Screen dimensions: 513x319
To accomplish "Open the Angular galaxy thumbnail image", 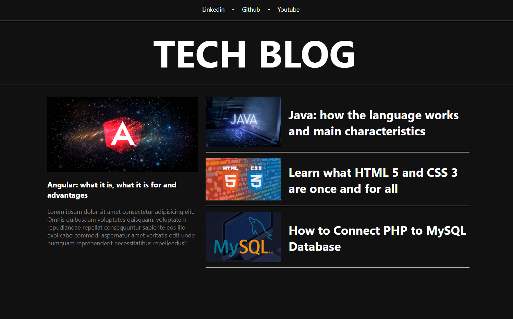I will [123, 134].
